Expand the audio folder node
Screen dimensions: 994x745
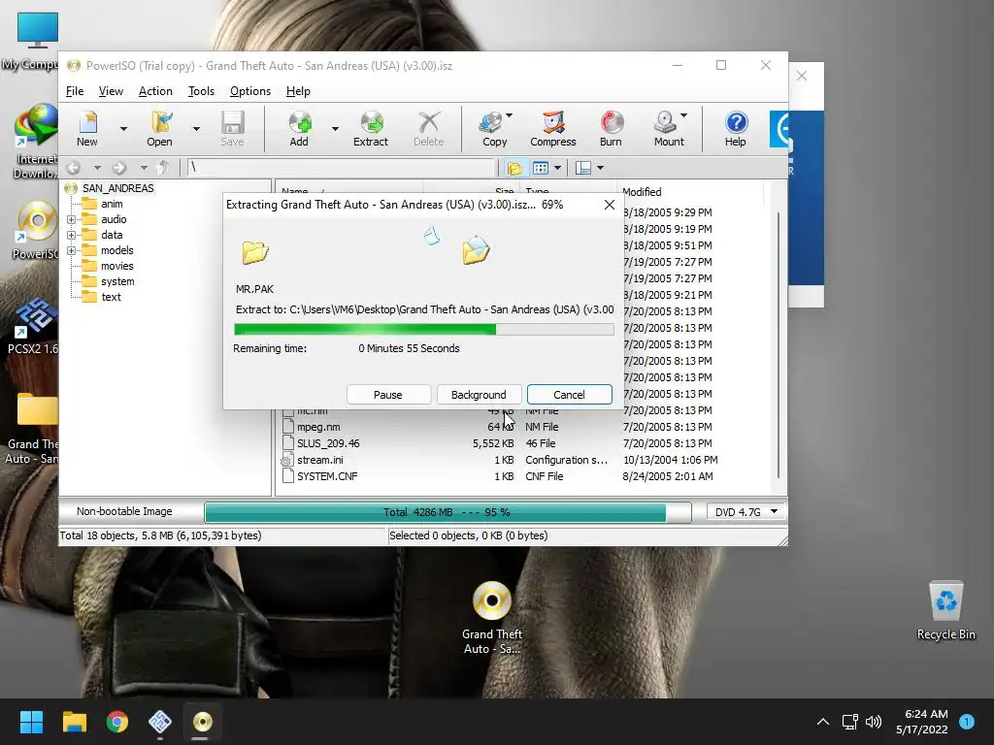coord(71,220)
